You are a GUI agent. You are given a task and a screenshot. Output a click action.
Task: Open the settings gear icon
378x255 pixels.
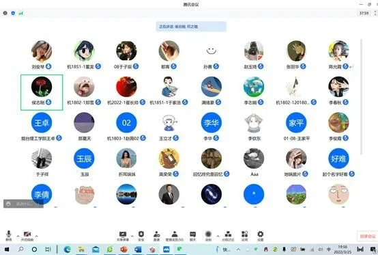261,236
